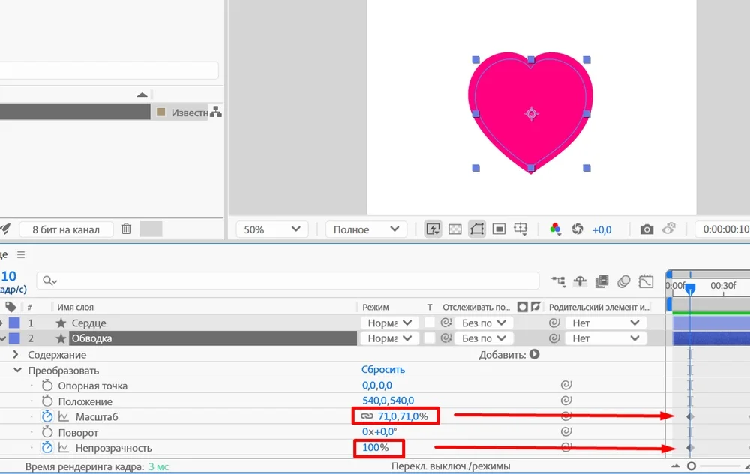Enable the Положение stopwatch
This screenshot has width=750, height=474.
click(x=48, y=401)
